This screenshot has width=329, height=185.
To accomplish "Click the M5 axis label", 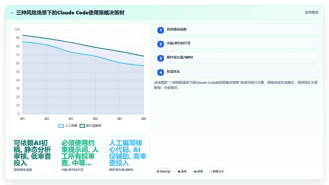I will (x=120, y=119).
